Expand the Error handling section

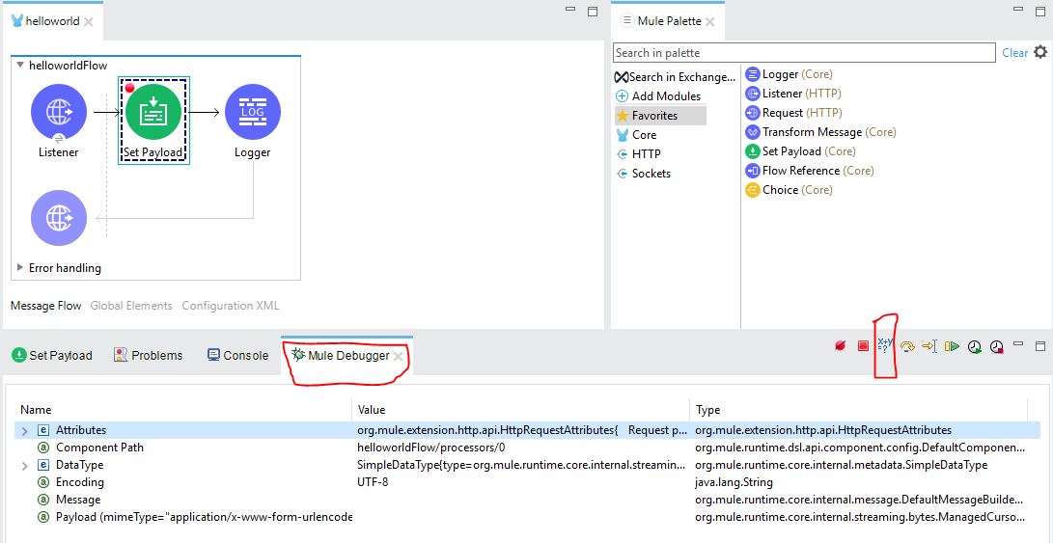click(x=20, y=268)
